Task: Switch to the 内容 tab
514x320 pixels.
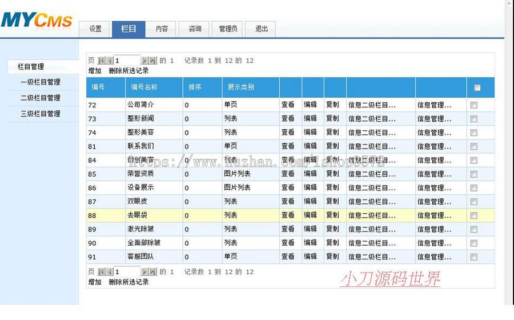Action: (162, 29)
